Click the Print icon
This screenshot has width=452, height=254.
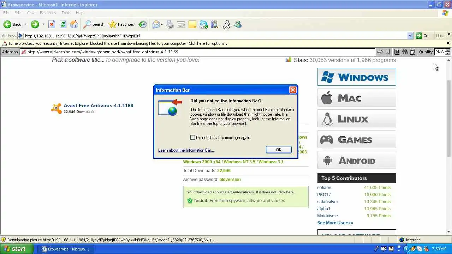[170, 24]
